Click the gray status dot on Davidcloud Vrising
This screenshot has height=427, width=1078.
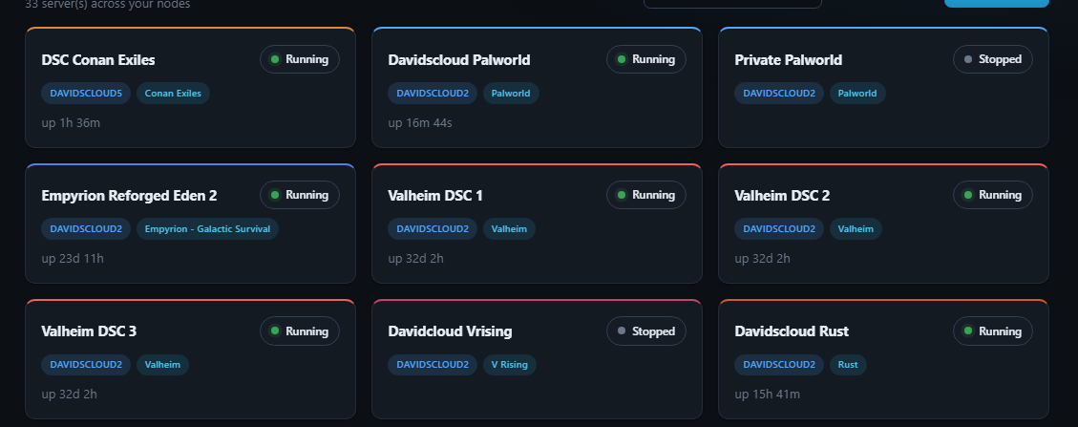[622, 331]
